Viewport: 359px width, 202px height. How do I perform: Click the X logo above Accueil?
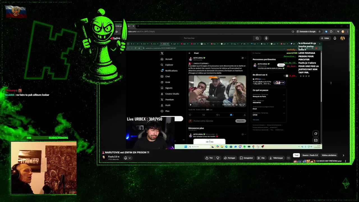click(162, 53)
